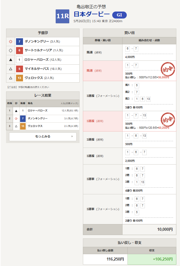Click the double-circle mark beside ダノンキングリー
Screen dimensions: 180x266
click(11, 42)
